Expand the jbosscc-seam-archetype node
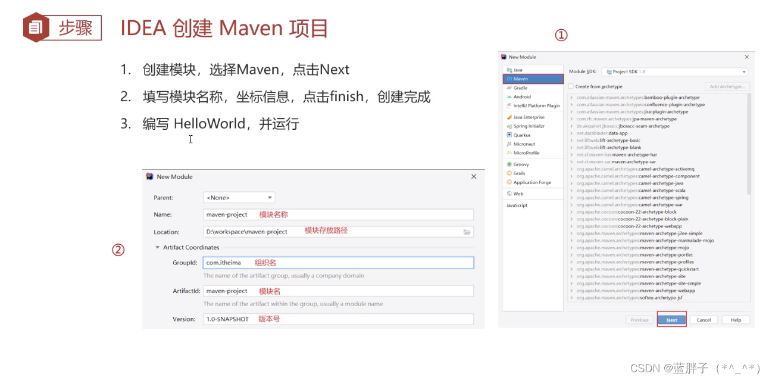Viewport: 769px width, 380px height. pyautogui.click(x=572, y=126)
